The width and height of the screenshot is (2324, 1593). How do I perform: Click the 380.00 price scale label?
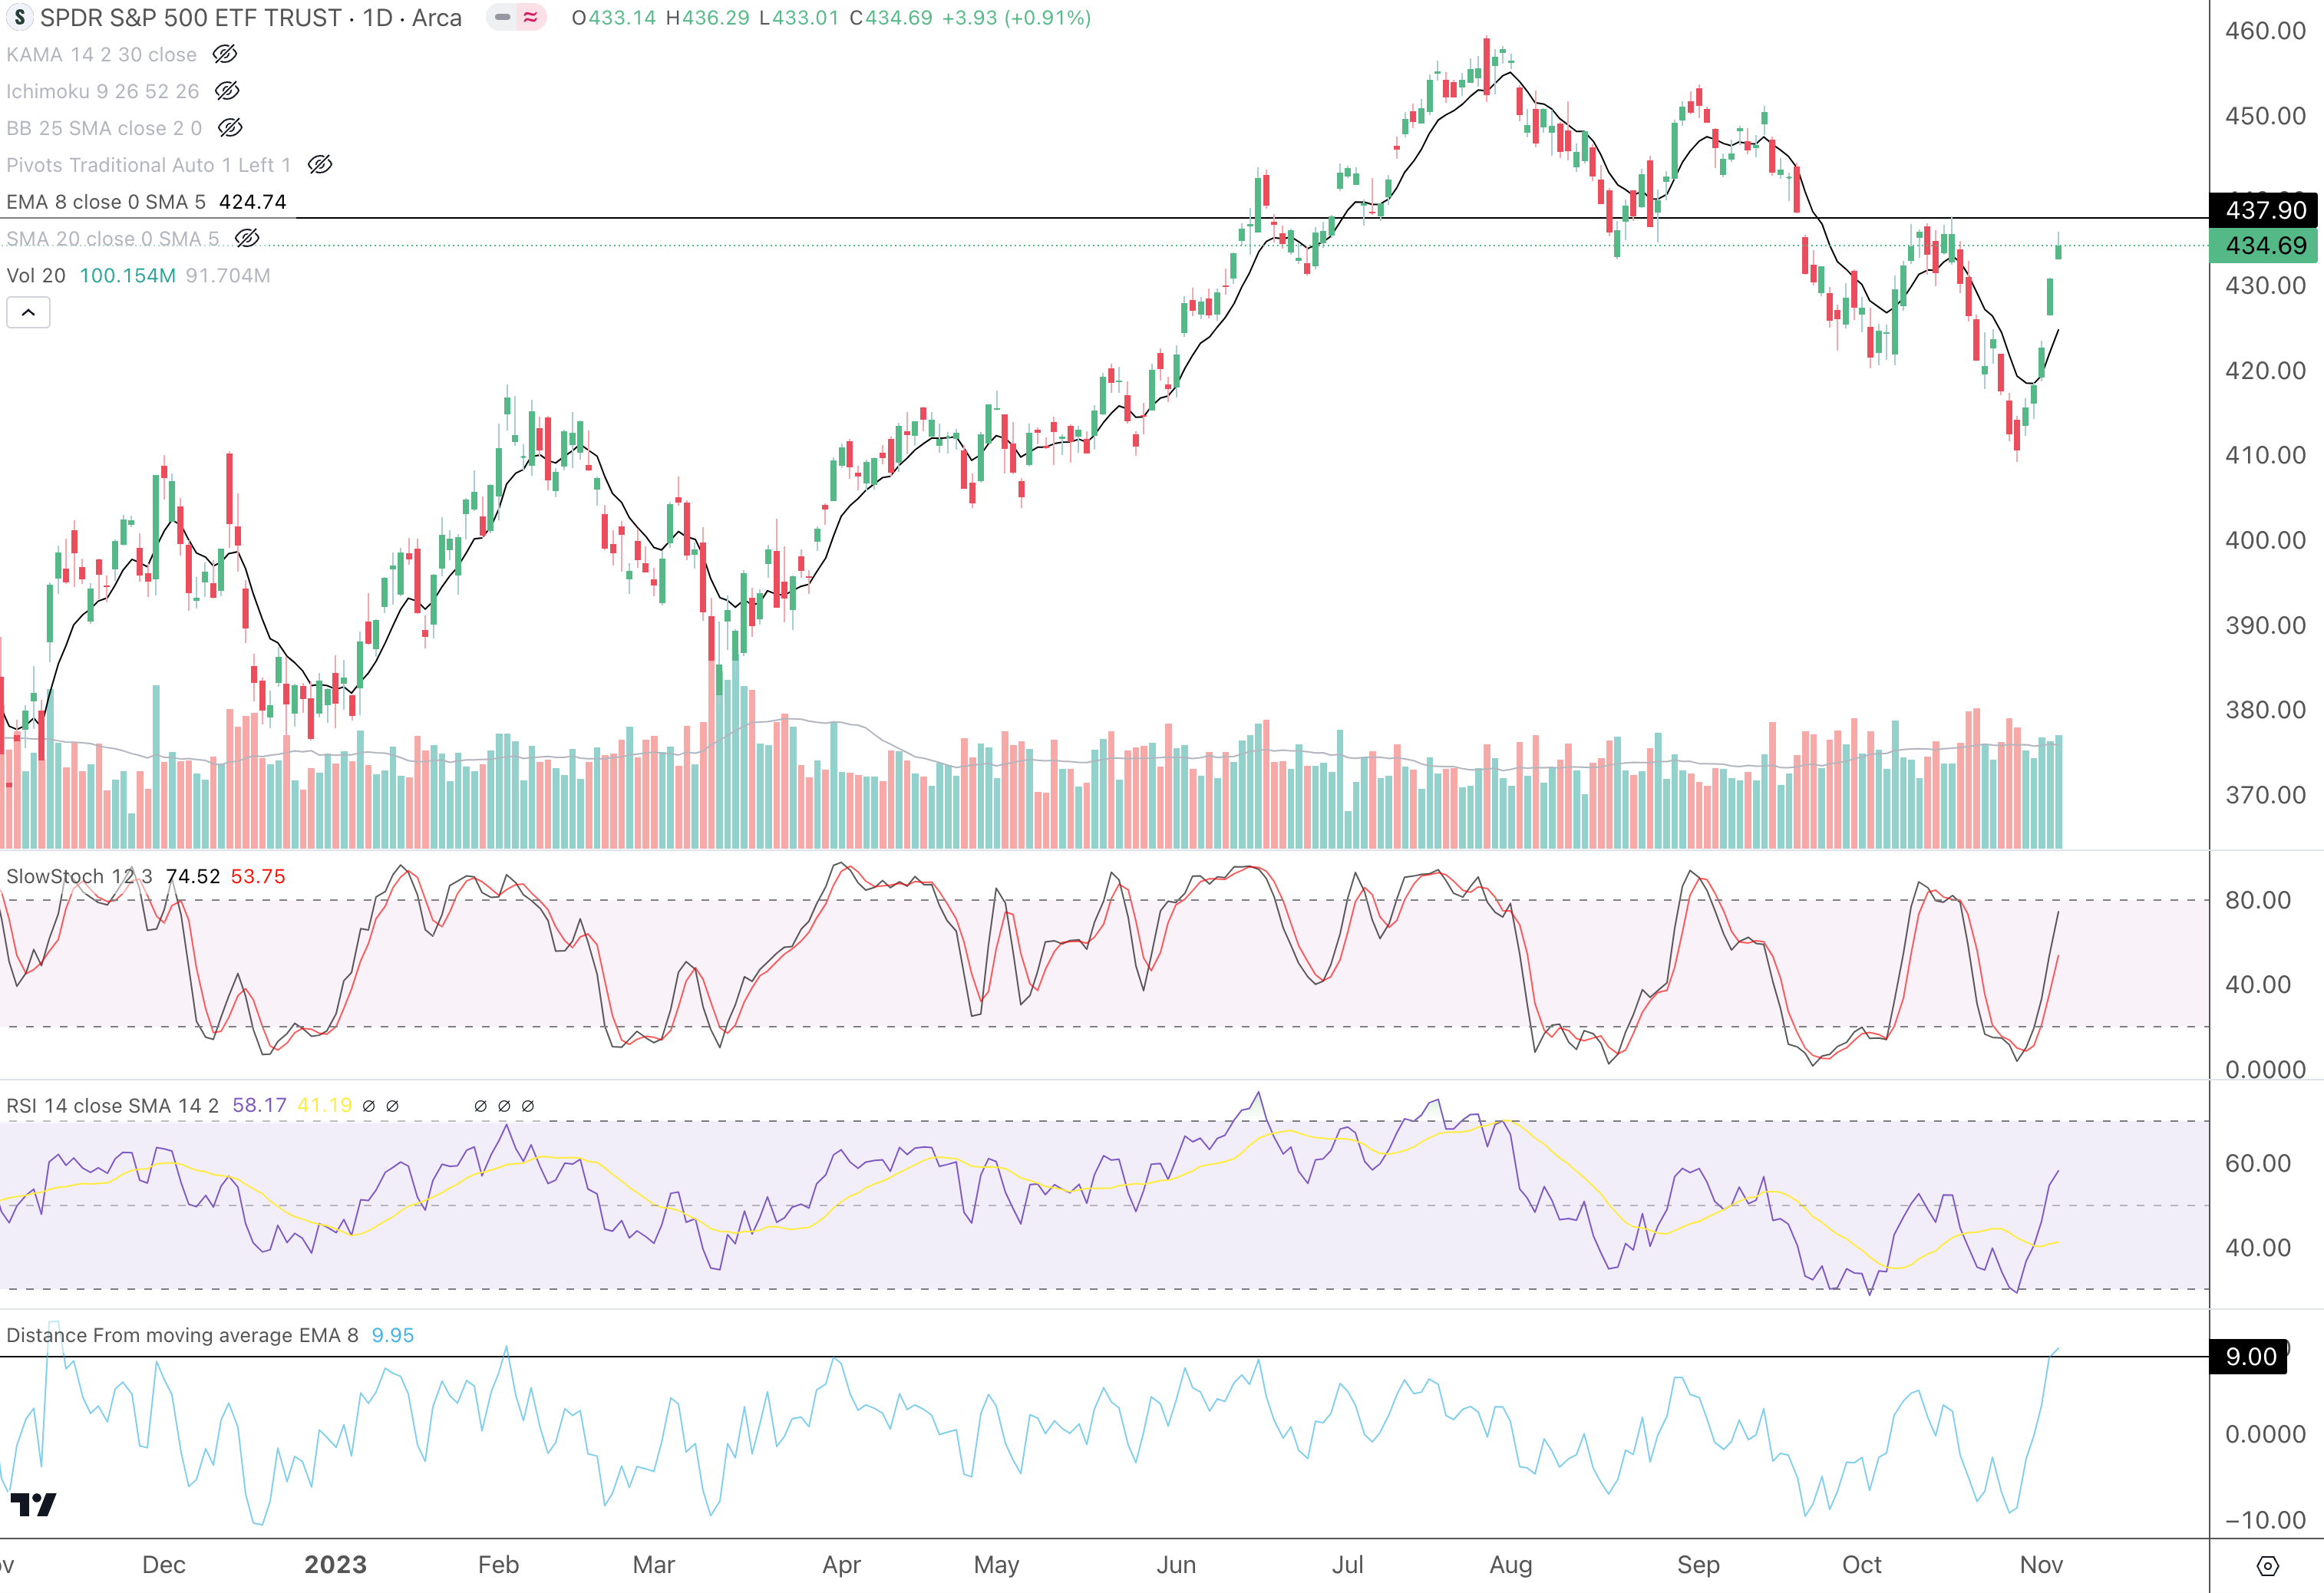point(2265,710)
